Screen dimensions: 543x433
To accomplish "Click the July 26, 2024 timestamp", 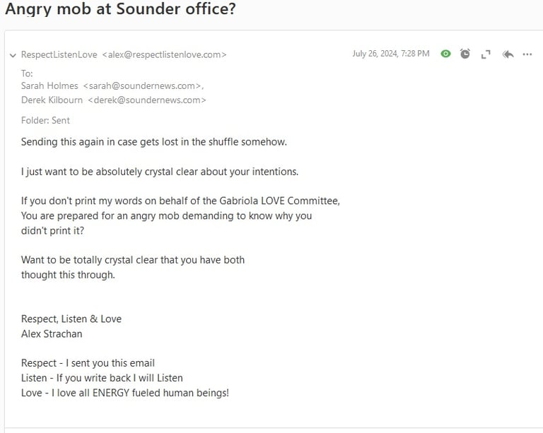I will [391, 54].
